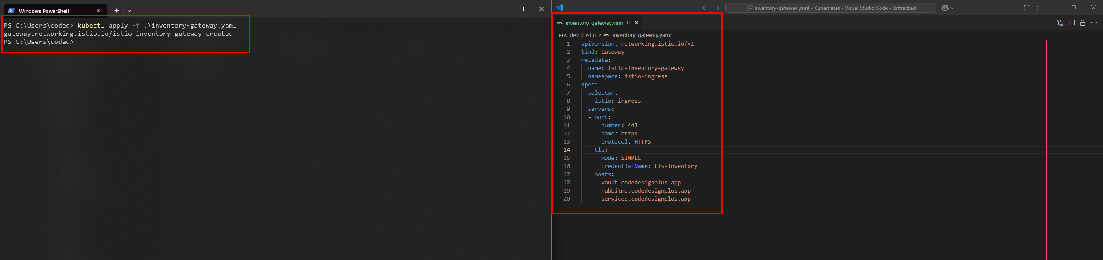Click port number value 443
Image resolution: width=1103 pixels, height=260 pixels.
tap(633, 125)
